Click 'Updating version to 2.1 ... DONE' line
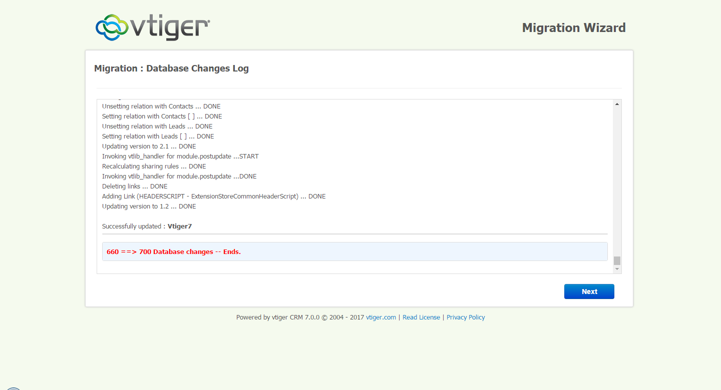This screenshot has width=721, height=390. coord(149,146)
